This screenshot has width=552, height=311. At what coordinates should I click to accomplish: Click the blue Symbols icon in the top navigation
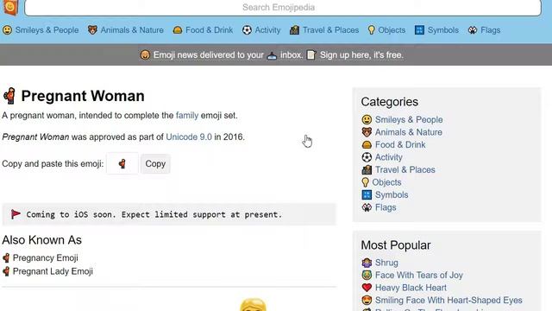point(419,30)
